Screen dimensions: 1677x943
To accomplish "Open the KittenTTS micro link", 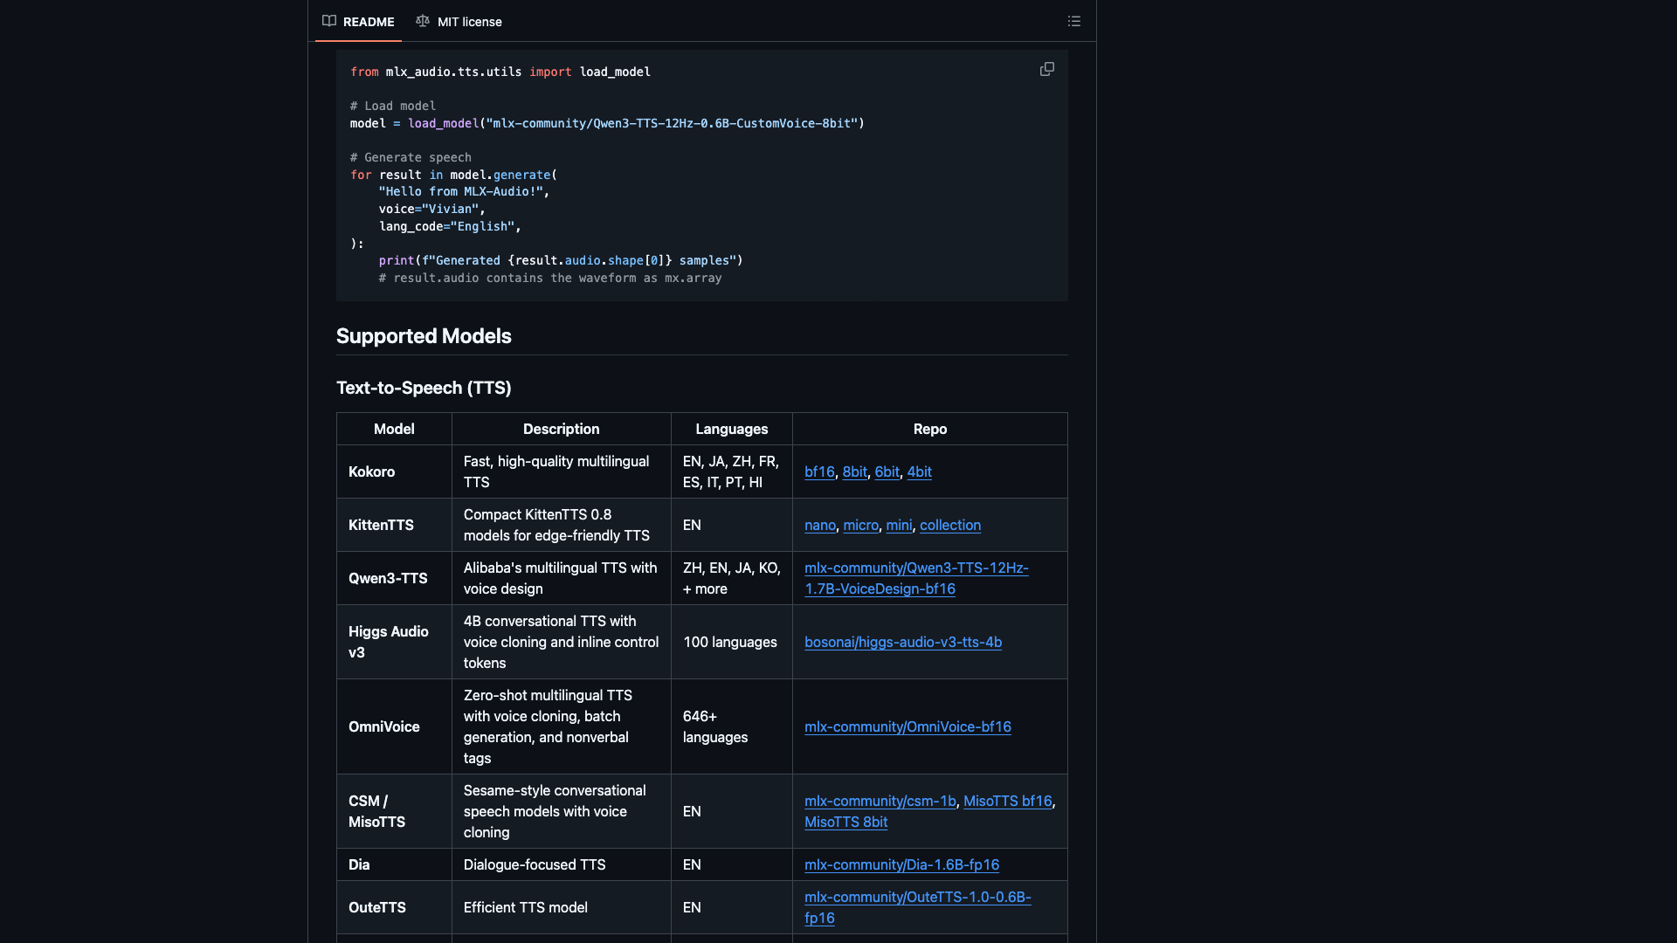I will [860, 525].
